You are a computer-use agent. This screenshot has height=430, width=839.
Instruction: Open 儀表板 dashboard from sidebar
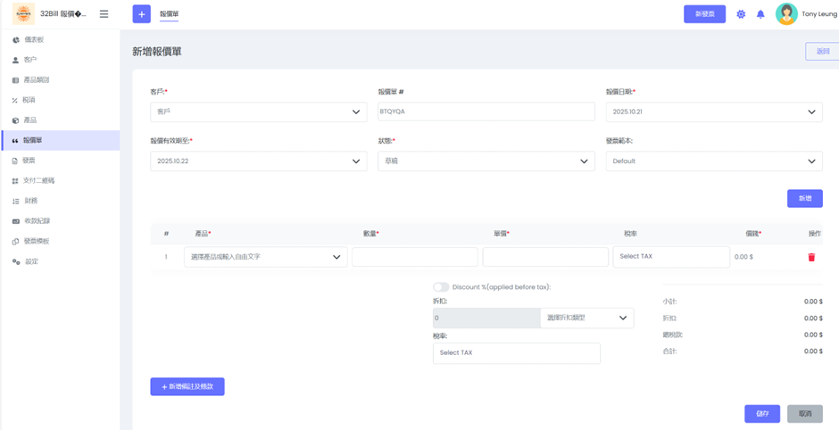(x=34, y=40)
